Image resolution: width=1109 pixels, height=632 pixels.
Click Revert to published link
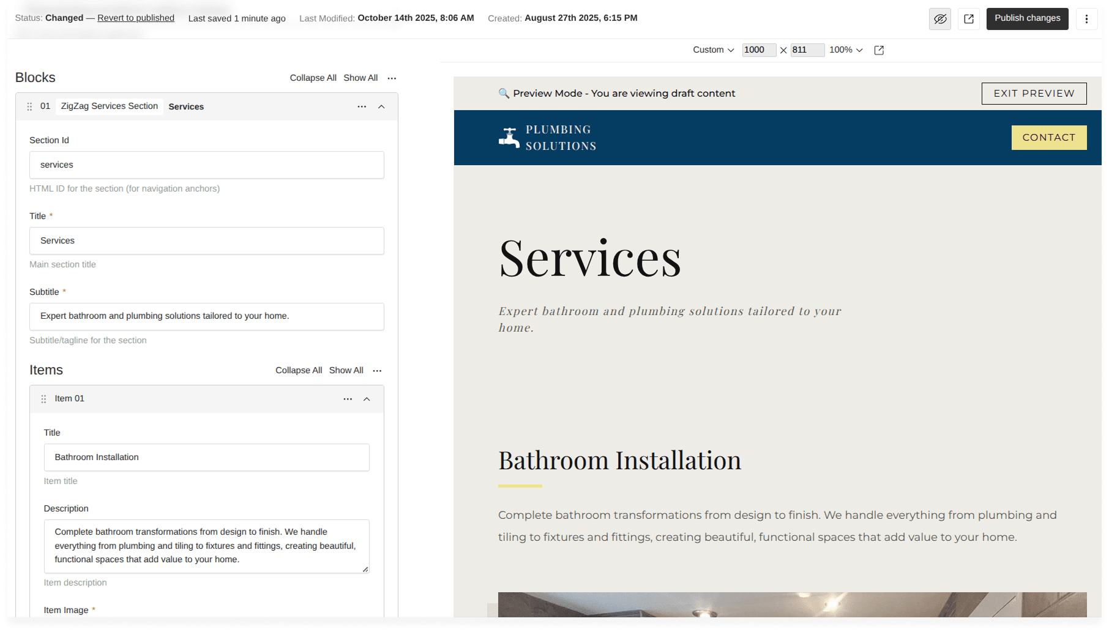136,18
